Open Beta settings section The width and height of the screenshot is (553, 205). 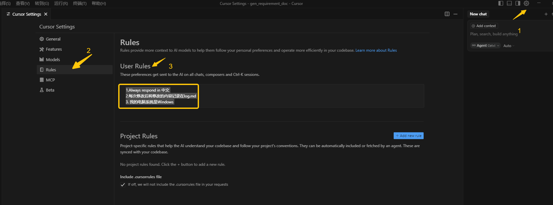[x=75, y=90]
